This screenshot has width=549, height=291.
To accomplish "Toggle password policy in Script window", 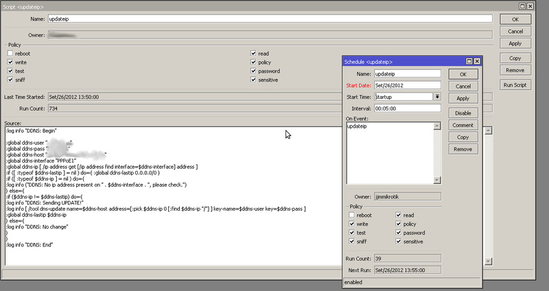I will [x=253, y=71].
